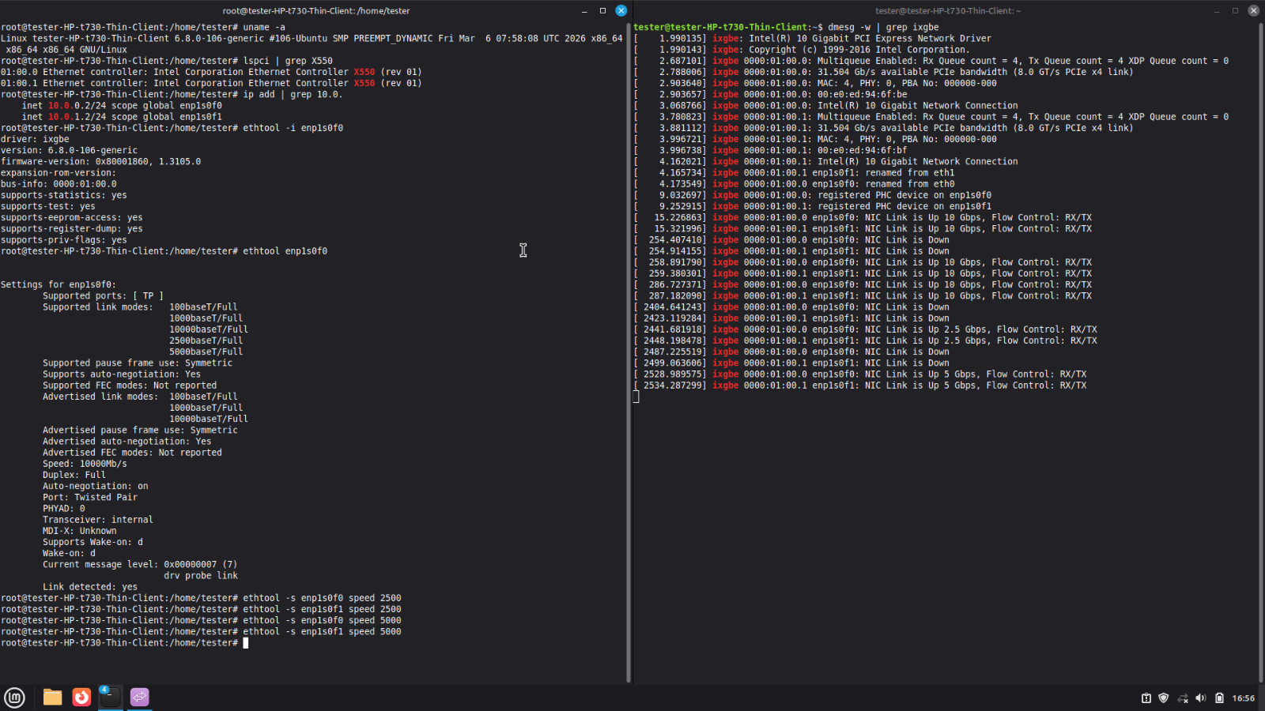Screen dimensions: 1265x711
Task: Open the purple arrows app in taskbar
Action: (139, 697)
